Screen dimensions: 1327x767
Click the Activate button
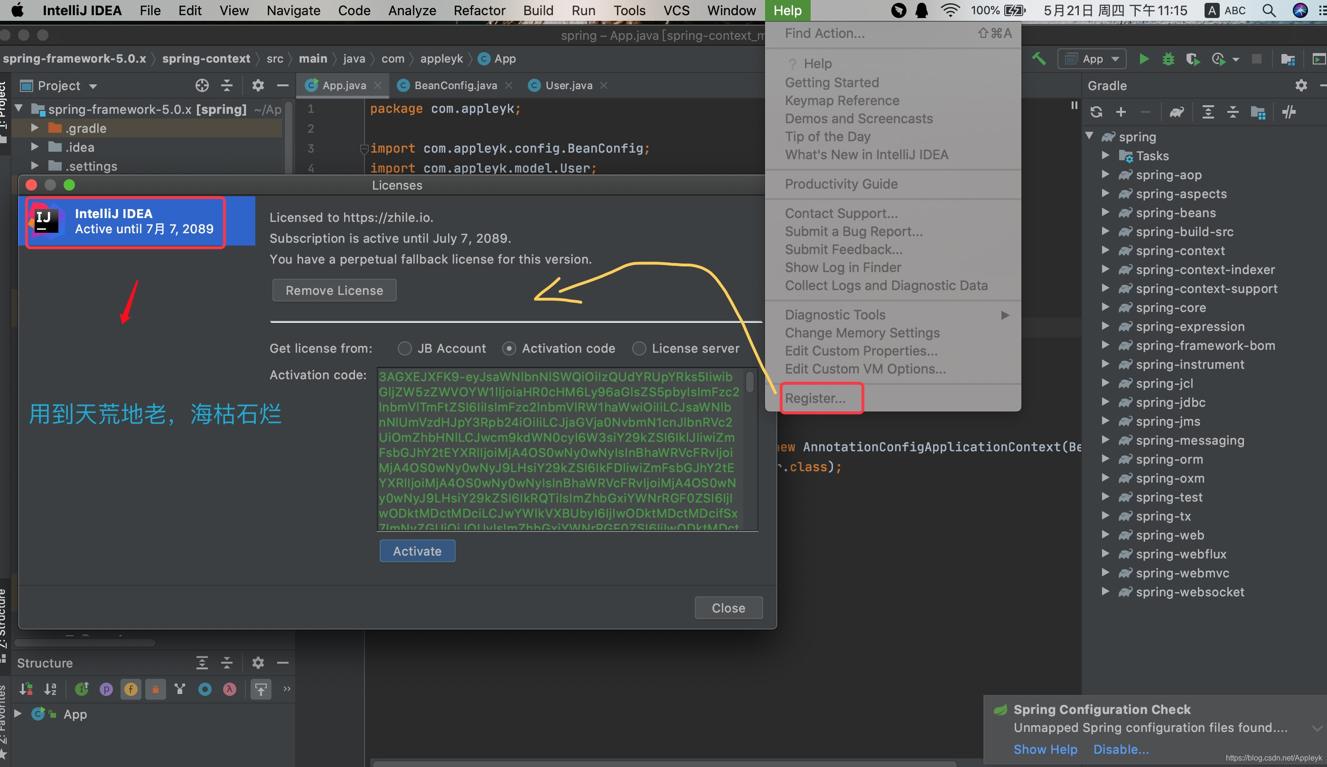[x=417, y=551]
